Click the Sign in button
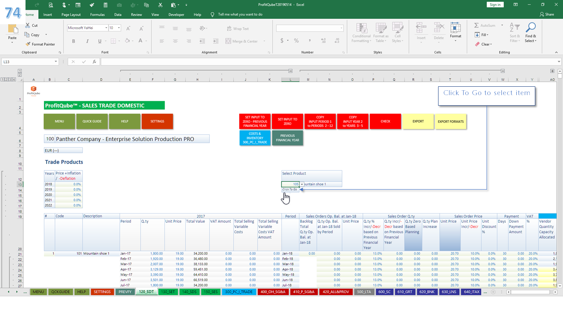 click(495, 4)
